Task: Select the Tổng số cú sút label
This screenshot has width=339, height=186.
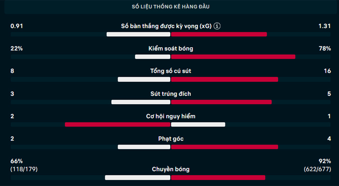Action: click(170, 71)
